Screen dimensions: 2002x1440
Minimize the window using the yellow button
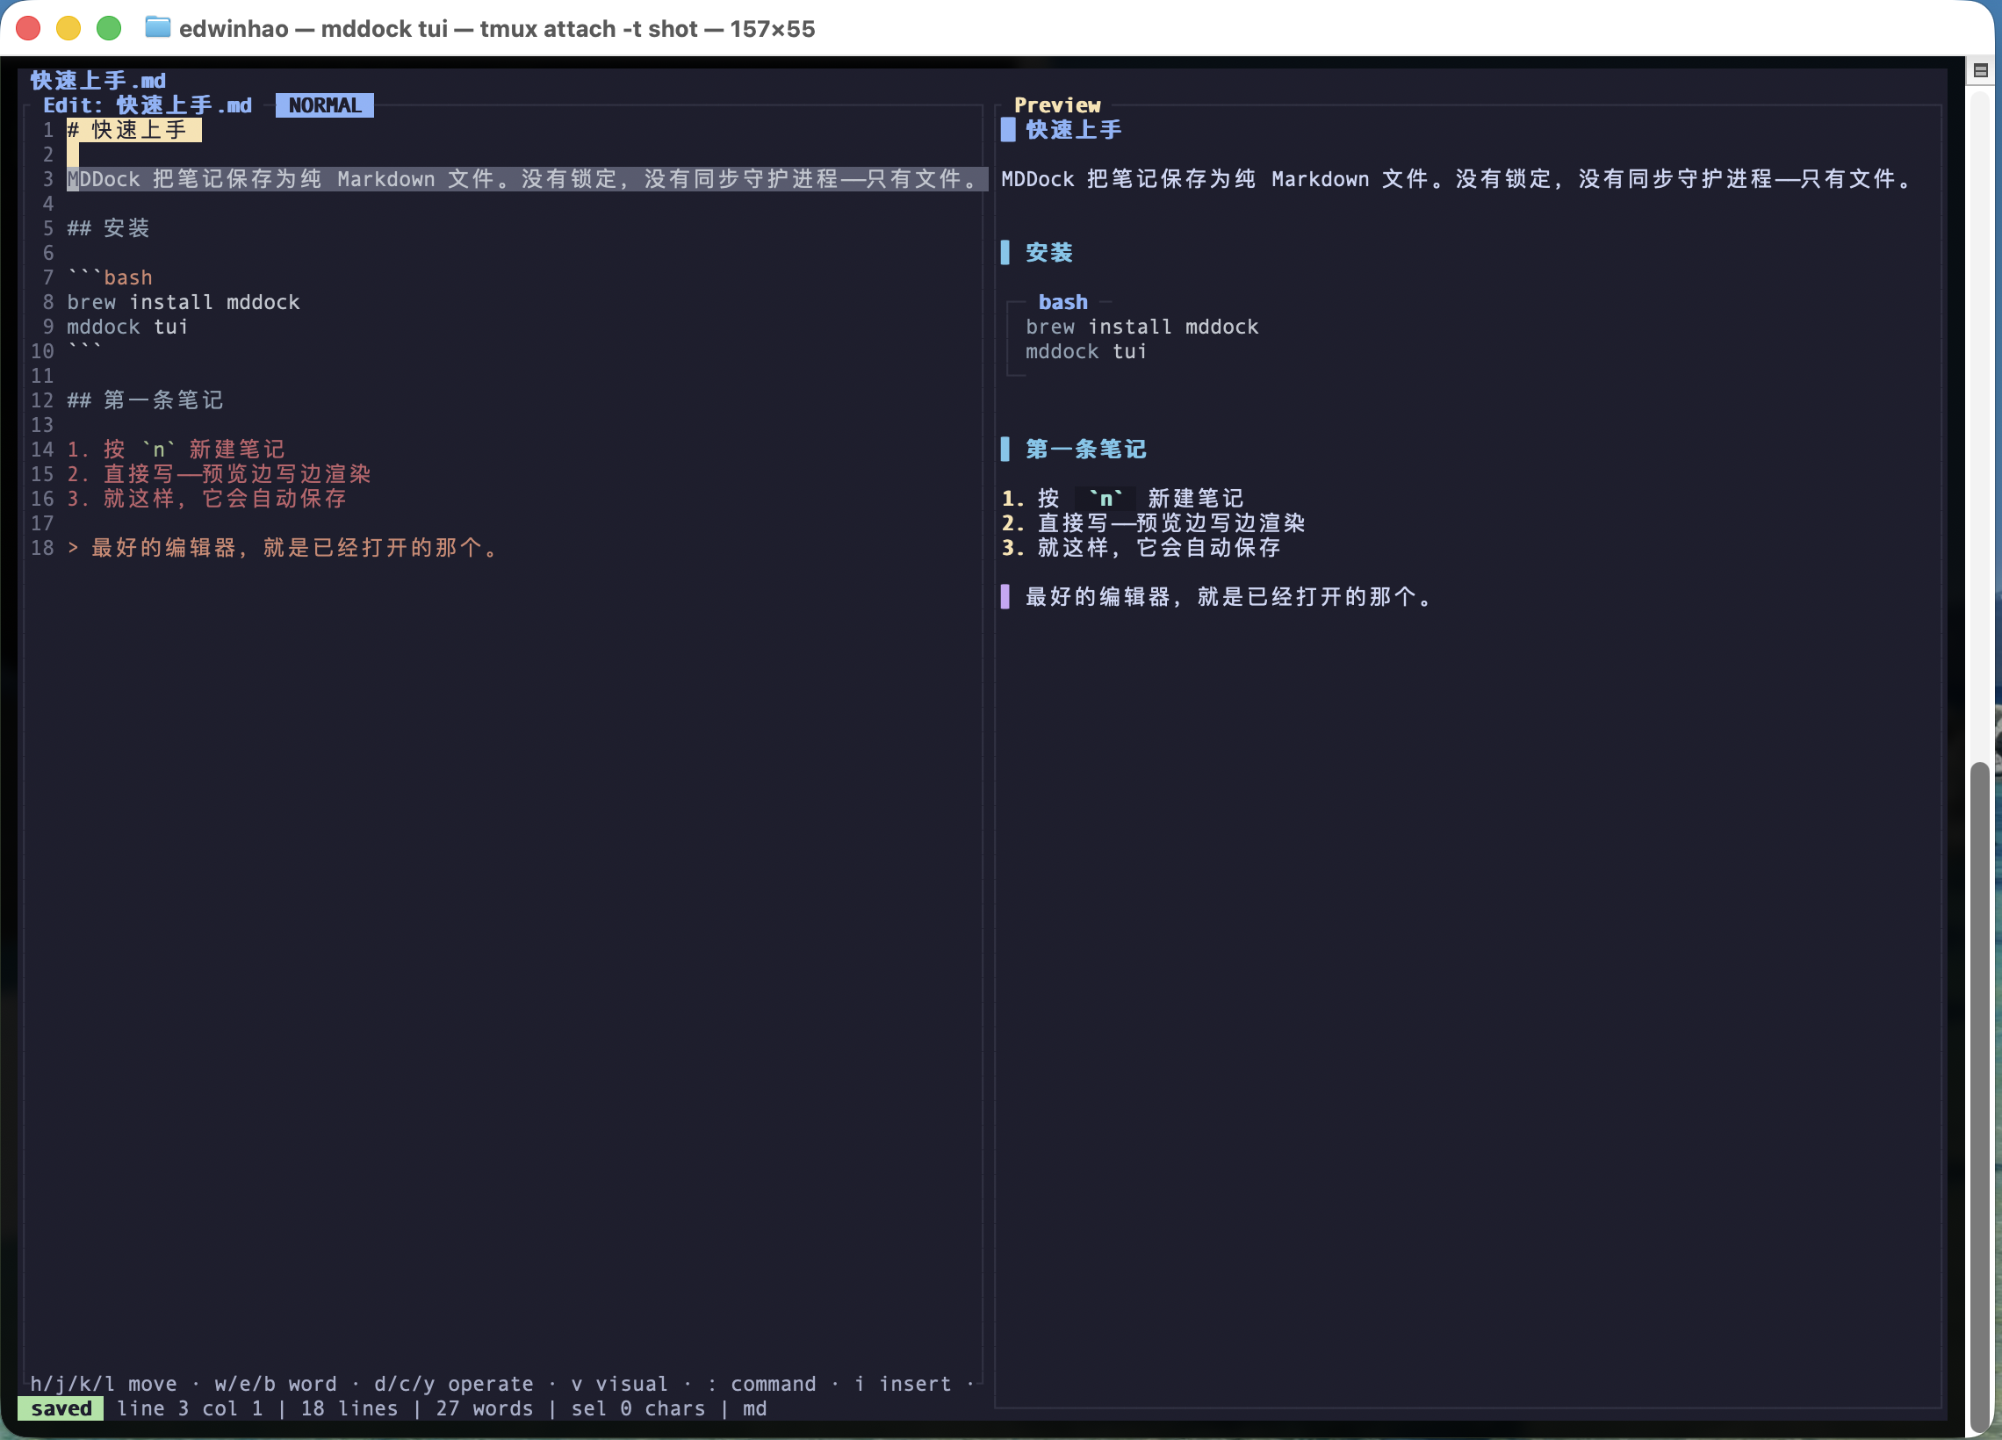tap(68, 28)
